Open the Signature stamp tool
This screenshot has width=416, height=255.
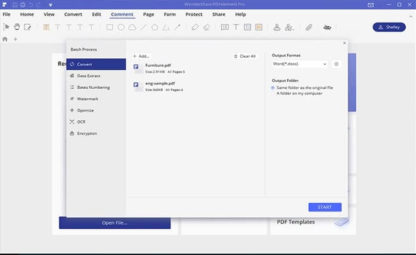click(x=289, y=27)
